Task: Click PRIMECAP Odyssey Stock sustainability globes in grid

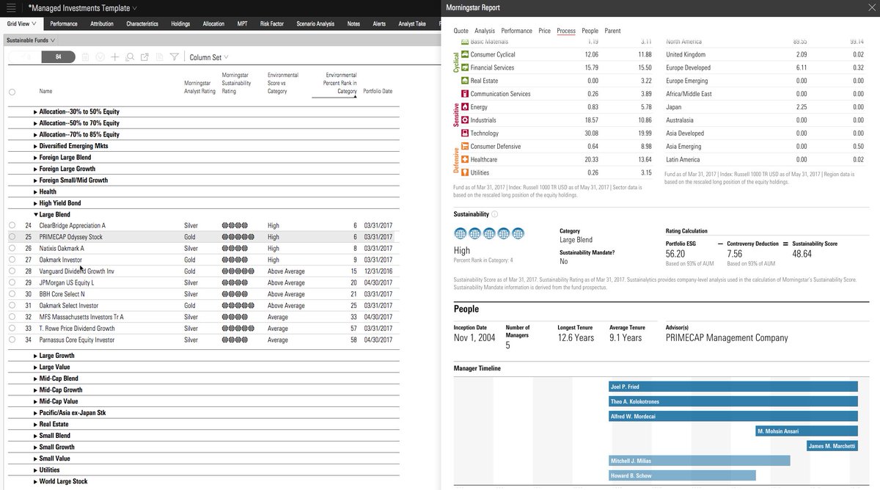Action: click(238, 237)
